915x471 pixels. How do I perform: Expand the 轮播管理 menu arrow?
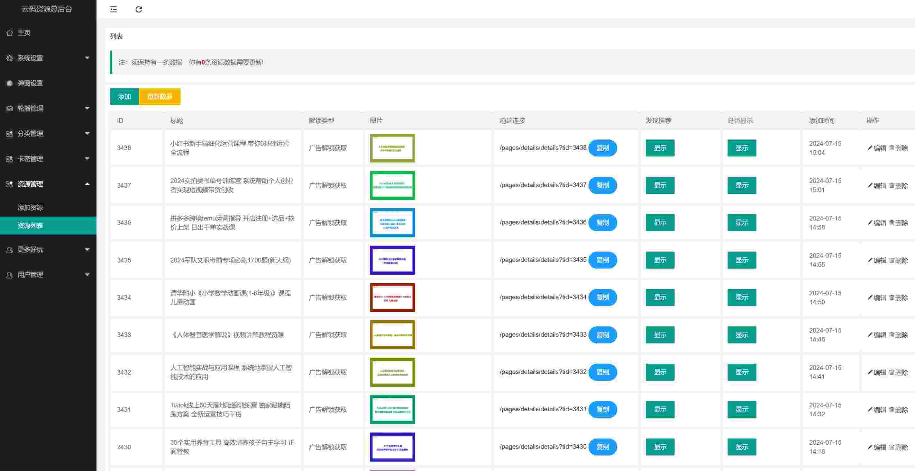(87, 108)
